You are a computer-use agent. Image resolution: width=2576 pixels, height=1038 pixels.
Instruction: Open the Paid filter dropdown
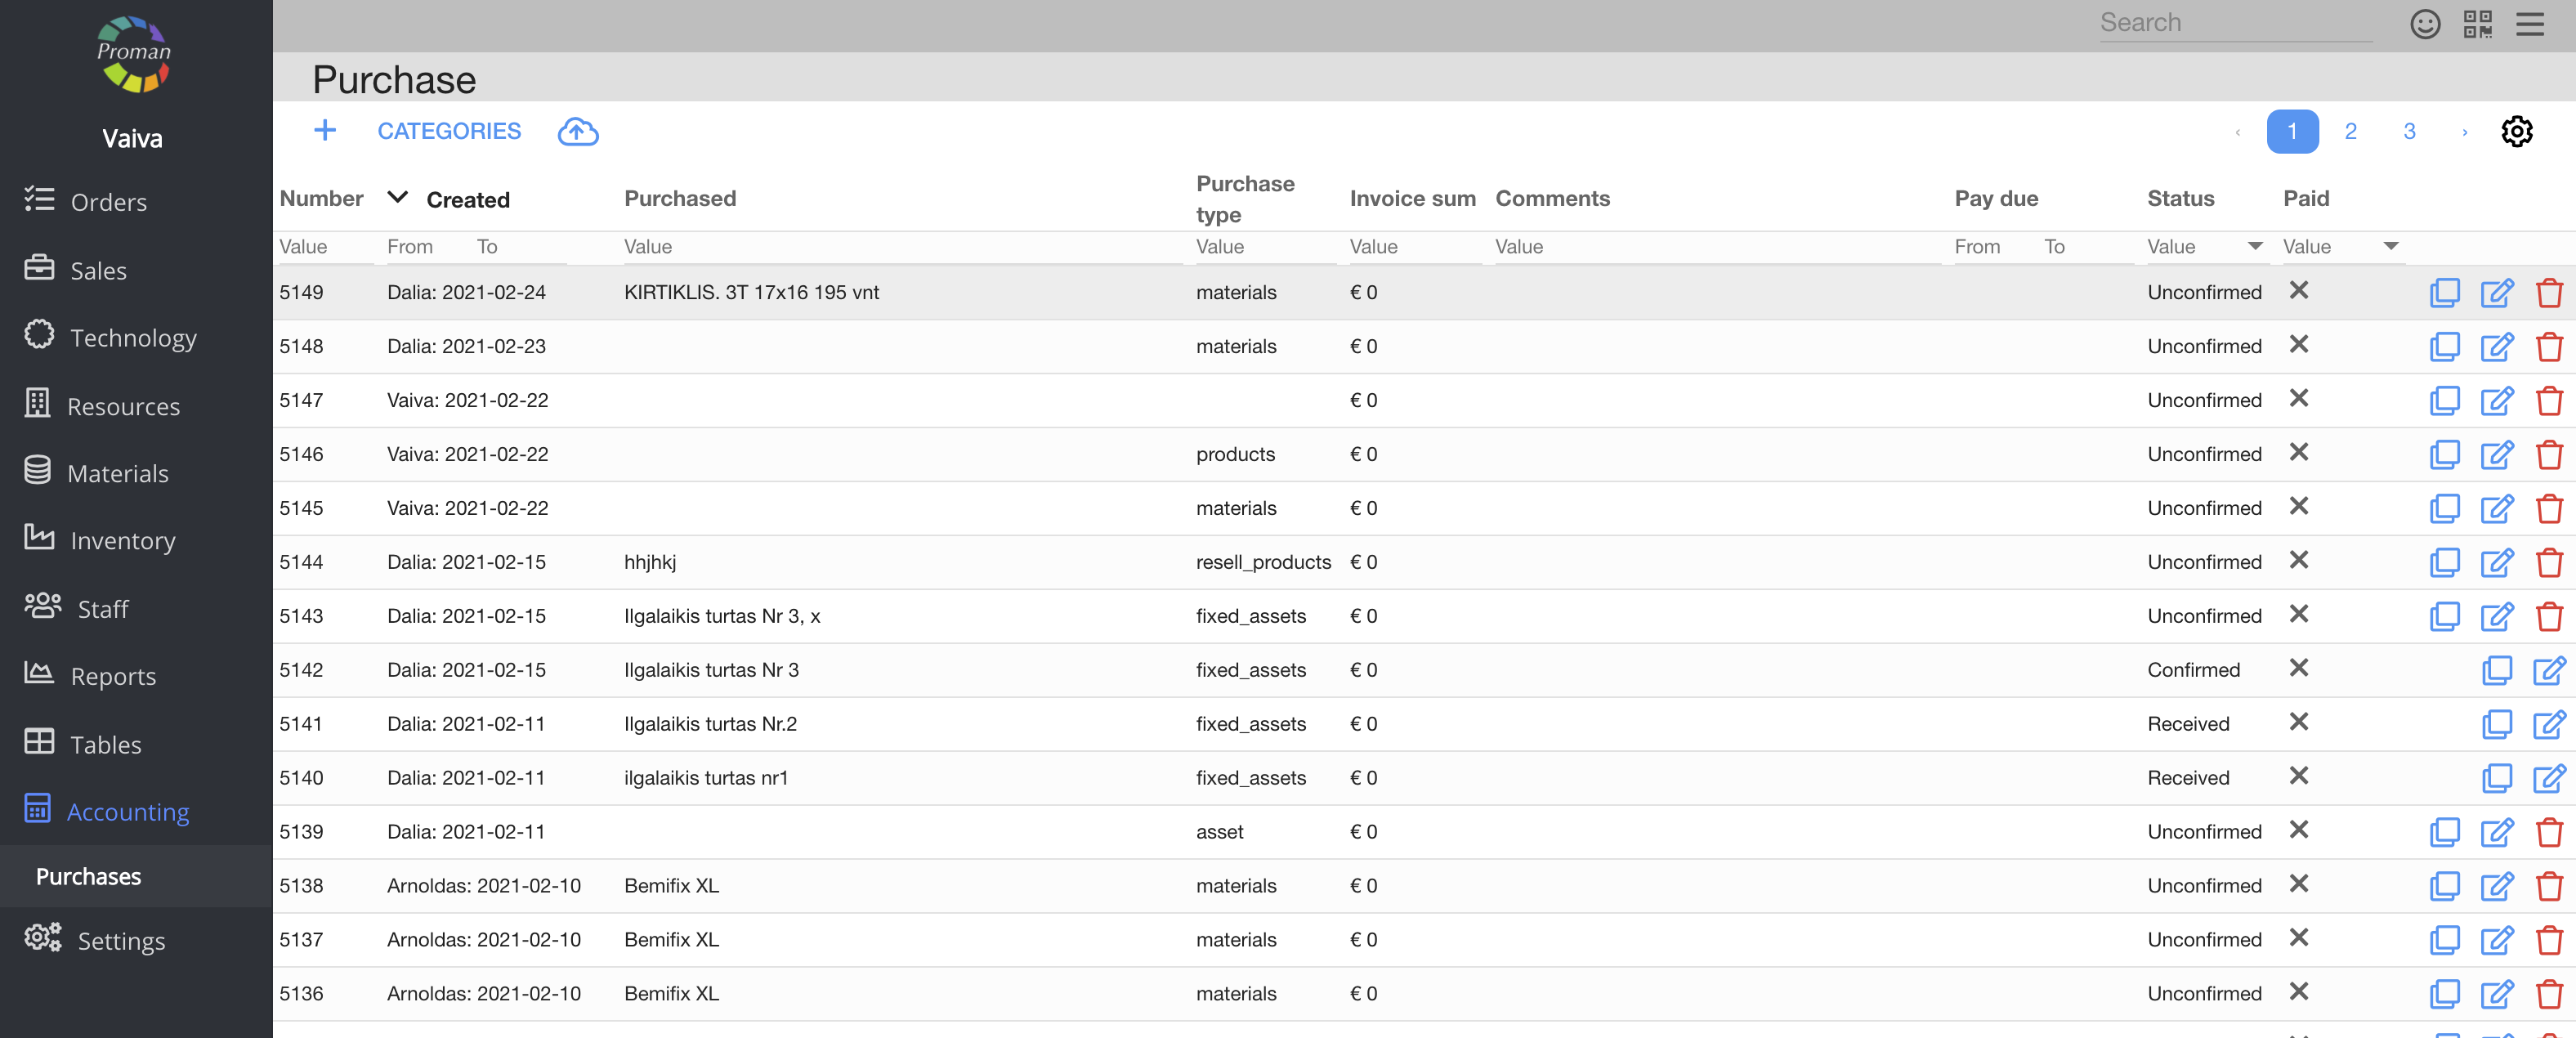pyautogui.click(x=2390, y=246)
